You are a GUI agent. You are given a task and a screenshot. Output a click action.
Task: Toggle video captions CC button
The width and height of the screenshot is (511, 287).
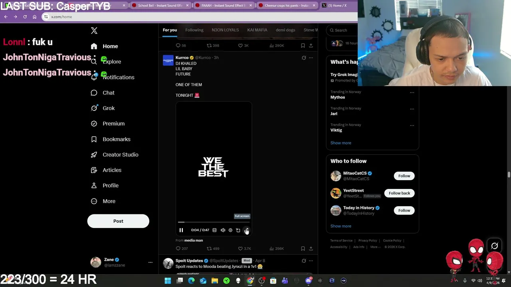click(x=214, y=230)
